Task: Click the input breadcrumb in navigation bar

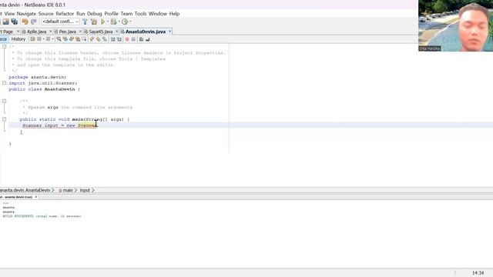Action: click(85, 190)
